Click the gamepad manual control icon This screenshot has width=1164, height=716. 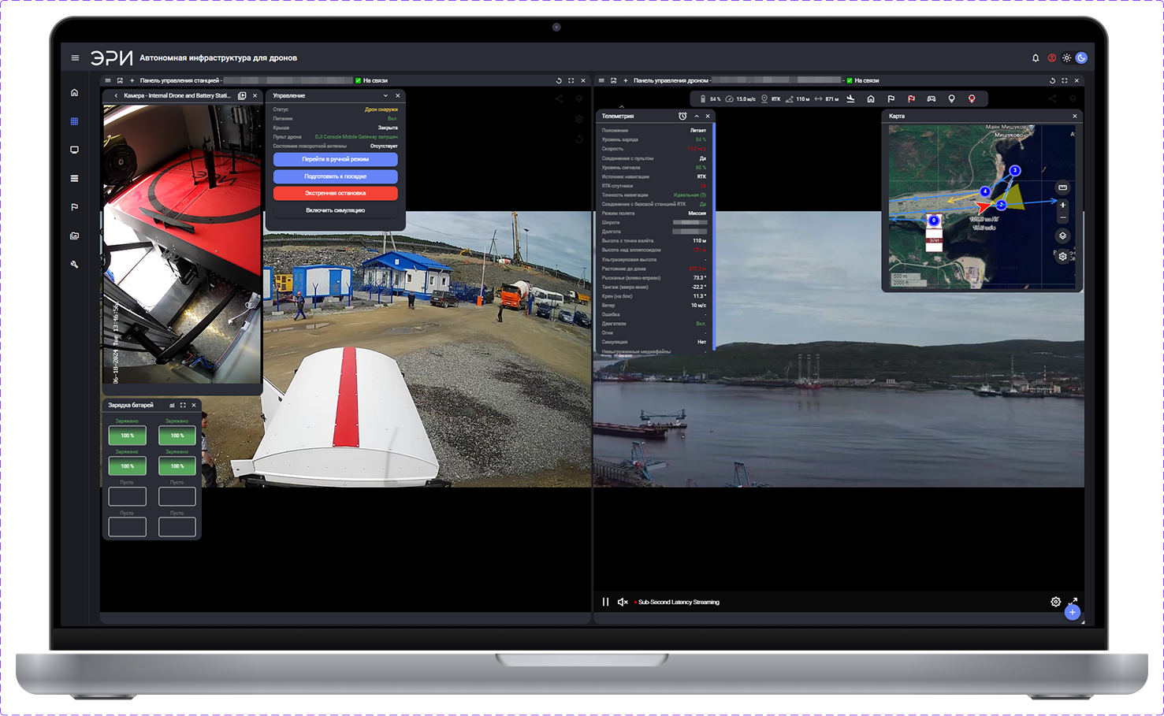pyautogui.click(x=932, y=99)
